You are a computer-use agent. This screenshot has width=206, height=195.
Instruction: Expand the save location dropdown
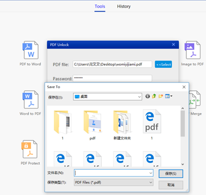139,97
